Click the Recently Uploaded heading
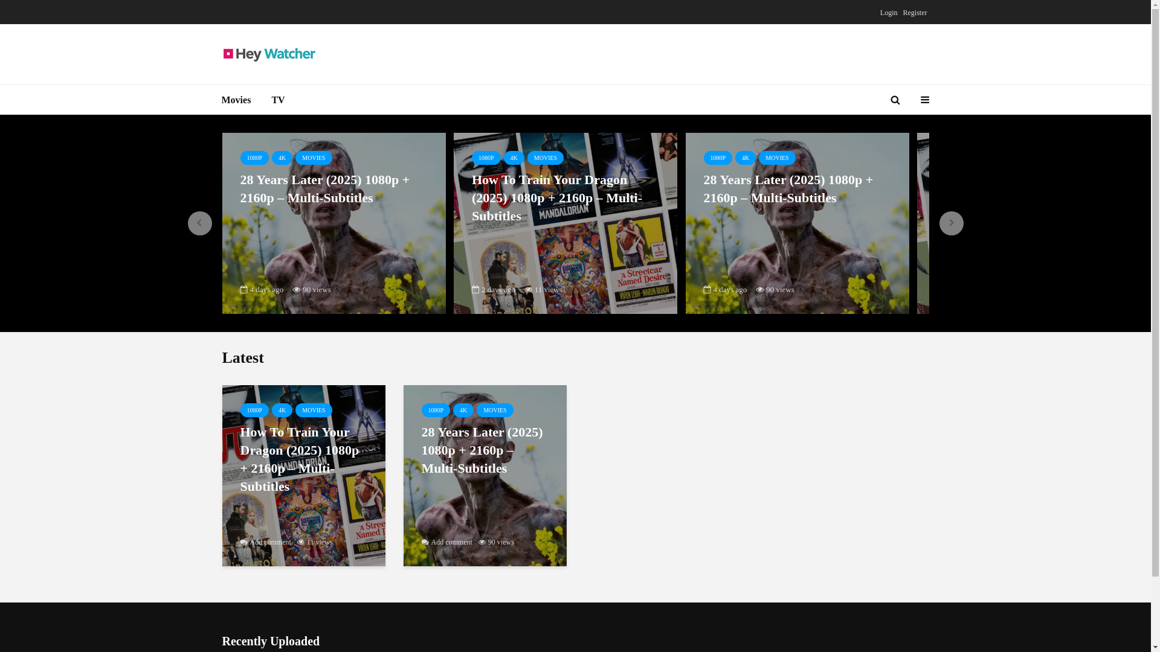The width and height of the screenshot is (1160, 652). (x=271, y=641)
